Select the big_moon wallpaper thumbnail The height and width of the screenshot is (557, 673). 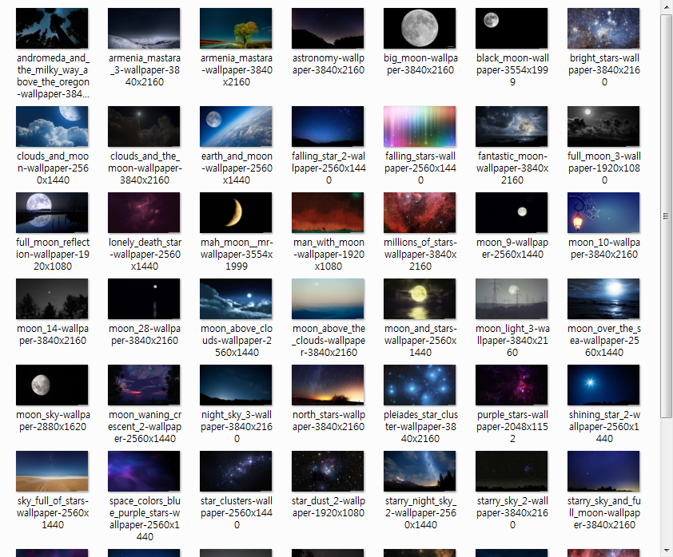pos(420,28)
